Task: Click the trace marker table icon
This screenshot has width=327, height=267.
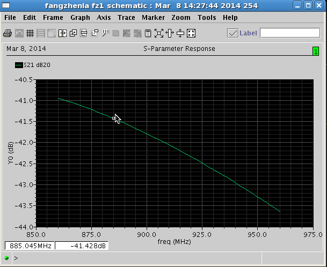Action: pos(106,33)
